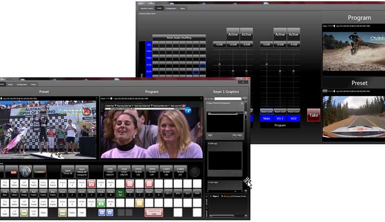Select the Main program audio channel

tap(265, 118)
